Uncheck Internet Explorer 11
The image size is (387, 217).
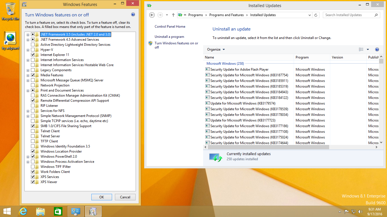pos(33,55)
